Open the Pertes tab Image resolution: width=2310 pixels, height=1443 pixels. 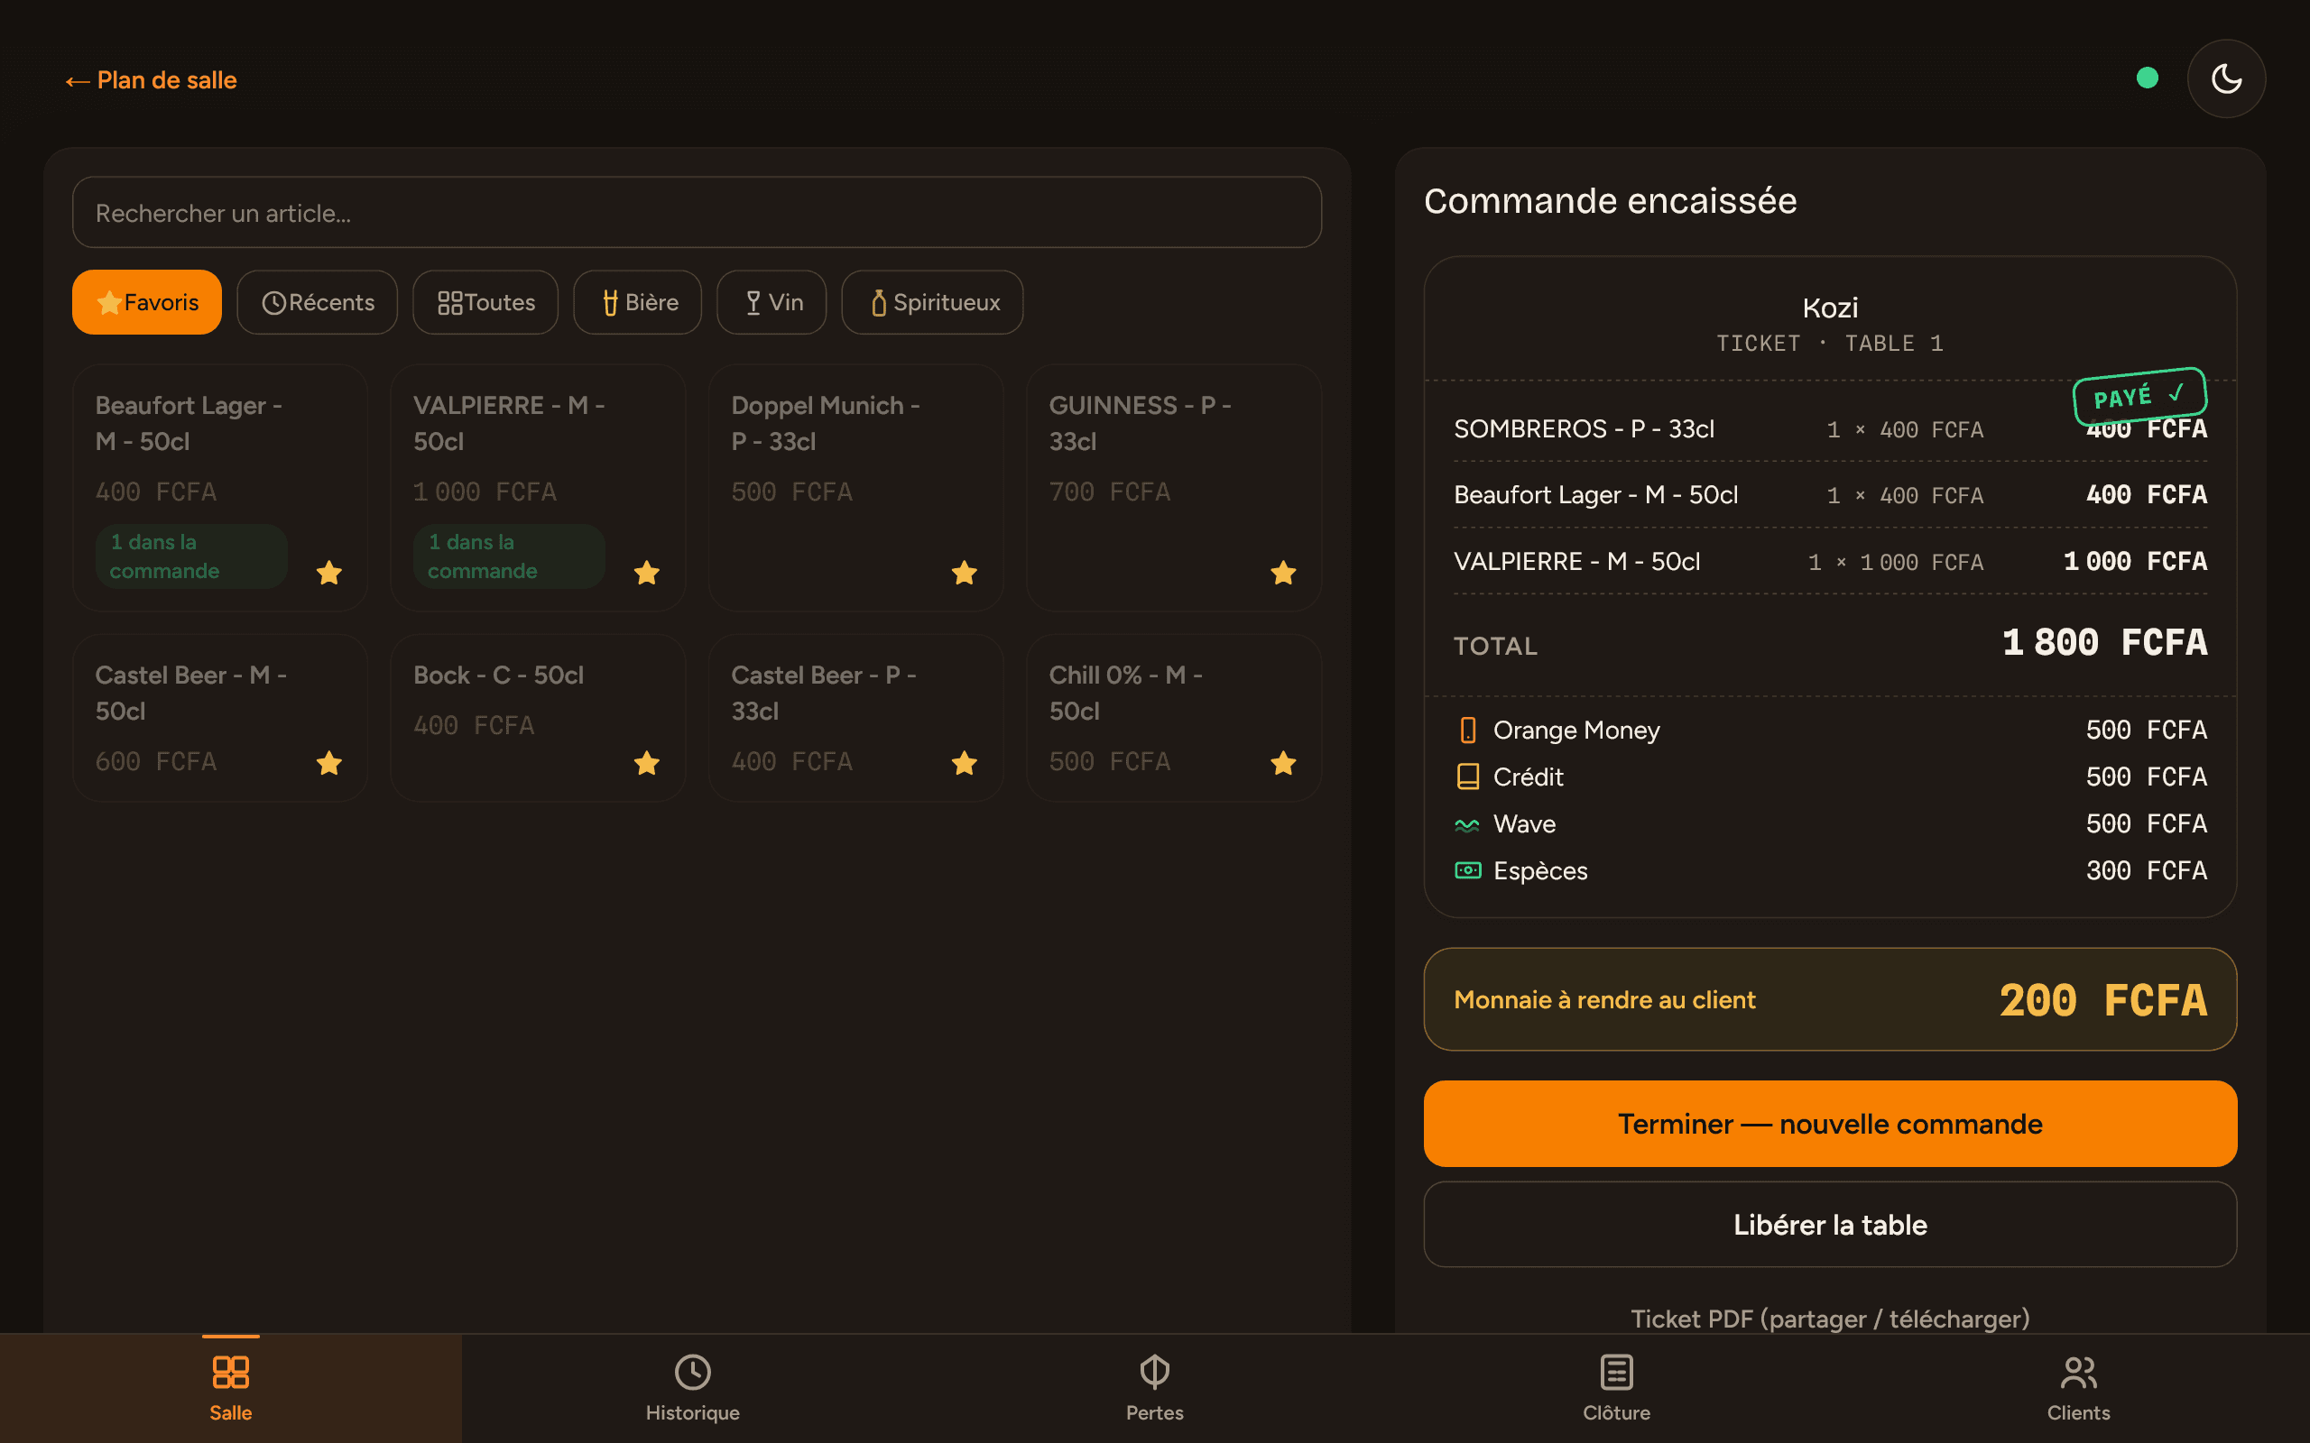click(1155, 1389)
